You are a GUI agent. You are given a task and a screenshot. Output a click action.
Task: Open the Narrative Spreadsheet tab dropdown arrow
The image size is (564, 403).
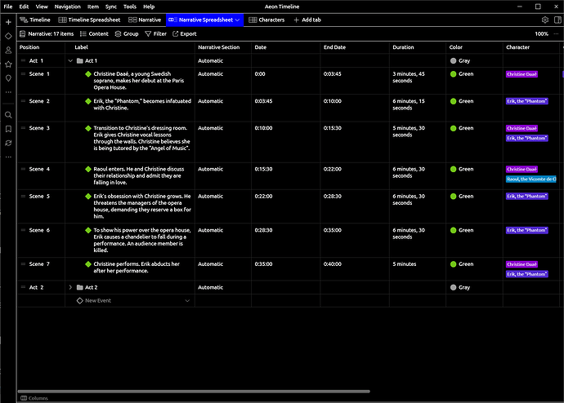(x=238, y=20)
